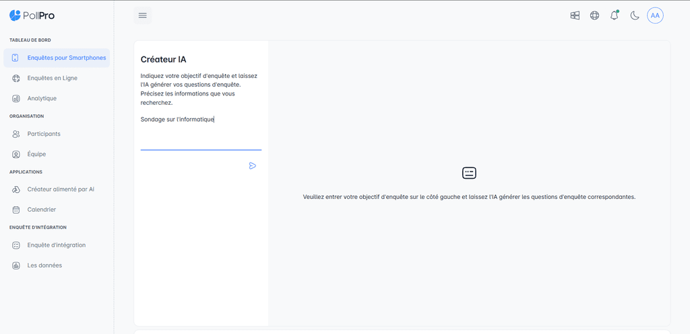Switch to dark mode moon icon

(x=635, y=15)
